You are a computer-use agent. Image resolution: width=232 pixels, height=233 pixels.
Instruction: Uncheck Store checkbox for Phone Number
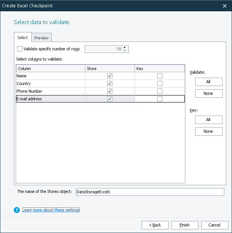(x=110, y=91)
